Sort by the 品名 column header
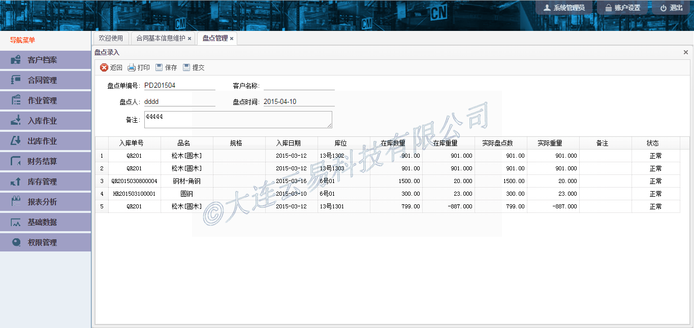Screen dimensions: 694x328 (x=186, y=143)
